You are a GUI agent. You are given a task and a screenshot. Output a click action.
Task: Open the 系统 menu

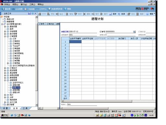(7, 4)
